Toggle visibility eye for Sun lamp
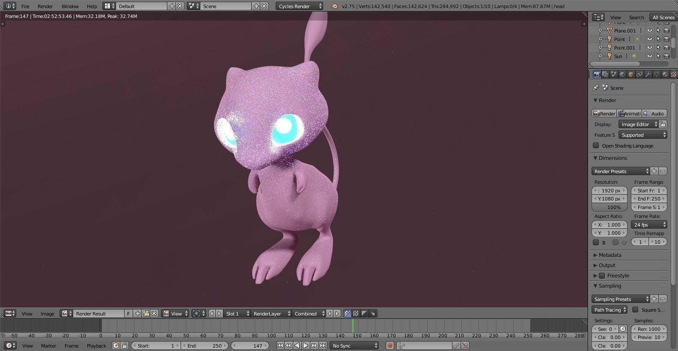 (650, 56)
